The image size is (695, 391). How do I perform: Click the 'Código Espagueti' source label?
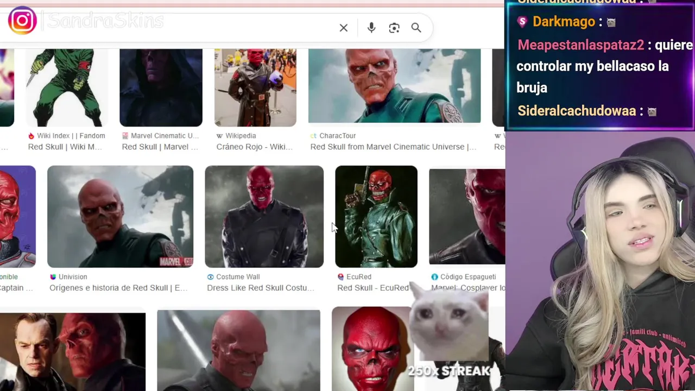[468, 277]
